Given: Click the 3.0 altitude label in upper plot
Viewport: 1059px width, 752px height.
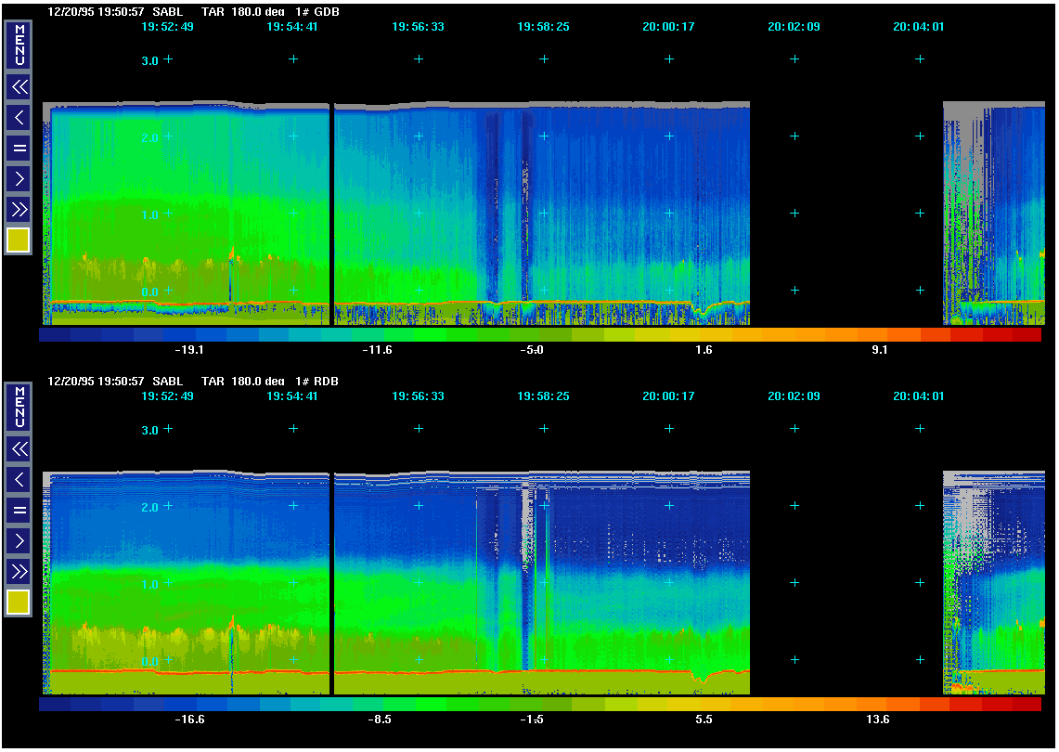Looking at the screenshot, I should coord(149,60).
